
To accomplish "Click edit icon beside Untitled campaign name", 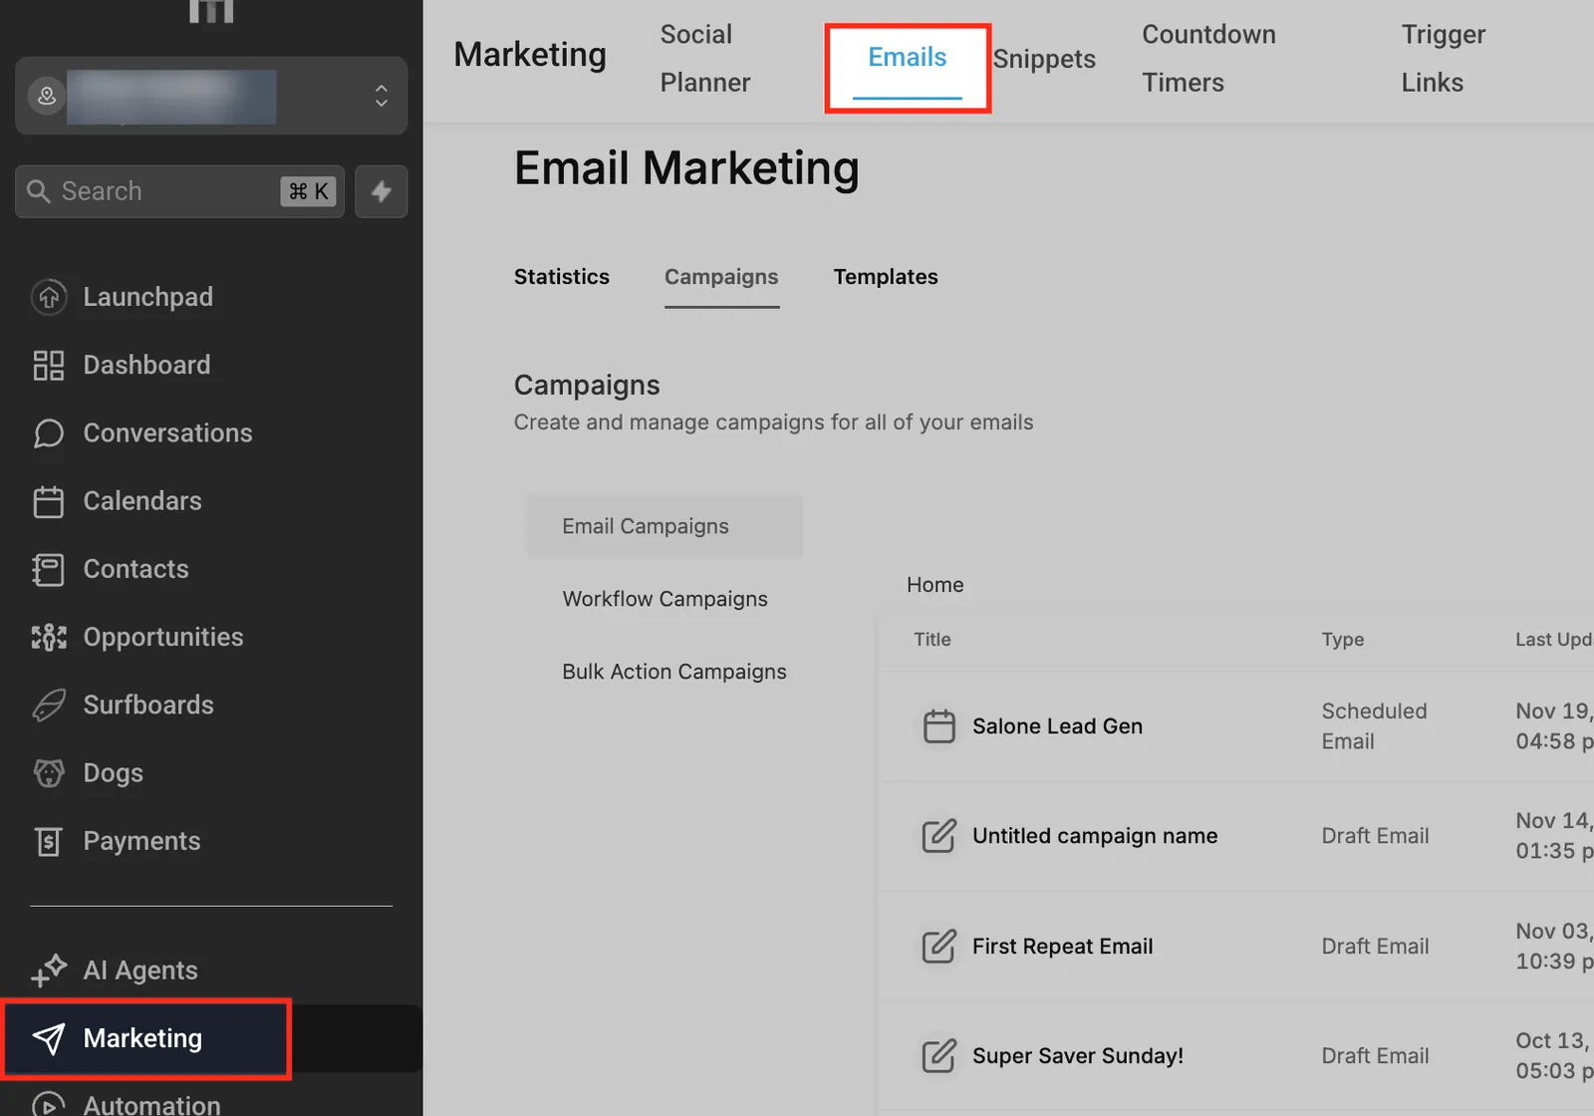I will [x=938, y=836].
